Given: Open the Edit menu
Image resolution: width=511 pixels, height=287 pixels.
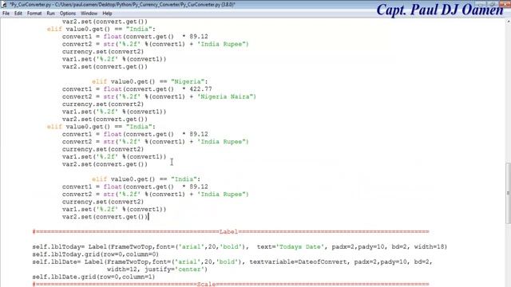Looking at the screenshot, I should click(18, 14).
